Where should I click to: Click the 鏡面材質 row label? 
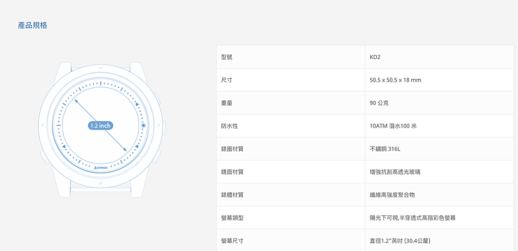tap(232, 171)
